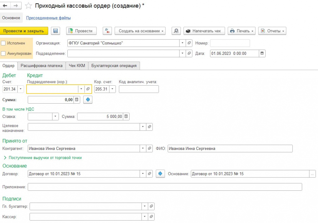This screenshot has height=223, width=318.
Task: Open the Целевое назначение record icon
Action: click(149, 127)
